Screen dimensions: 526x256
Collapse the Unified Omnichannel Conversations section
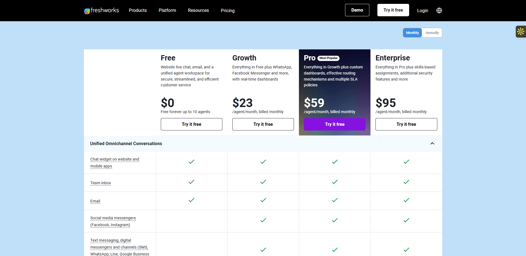pos(432,143)
